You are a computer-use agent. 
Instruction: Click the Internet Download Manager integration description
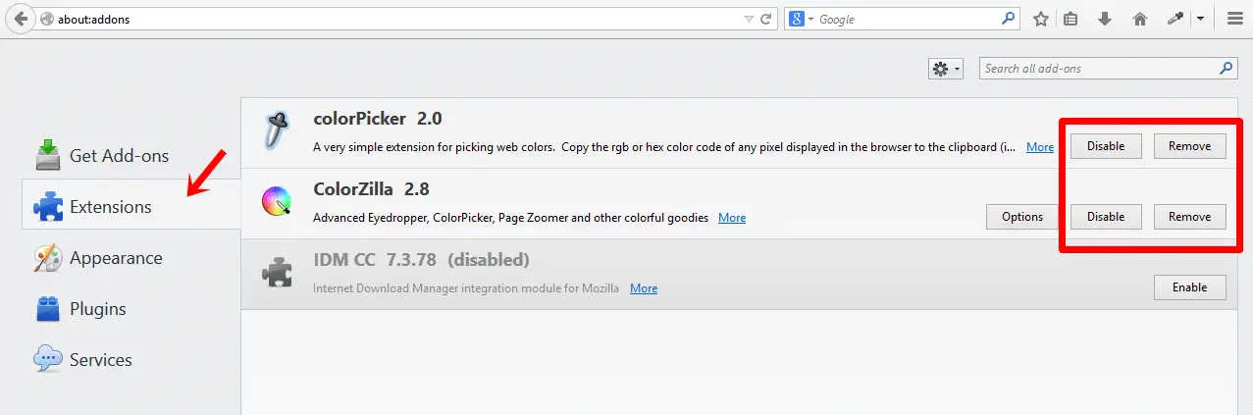pos(466,288)
